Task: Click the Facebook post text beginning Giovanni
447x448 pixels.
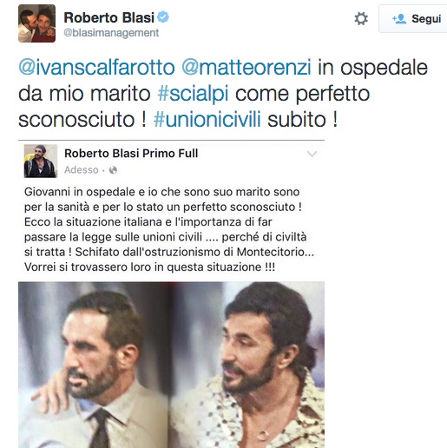Action: (x=169, y=229)
